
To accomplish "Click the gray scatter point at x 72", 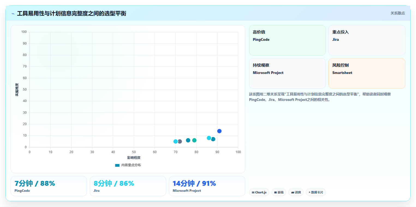I will (x=179, y=141).
